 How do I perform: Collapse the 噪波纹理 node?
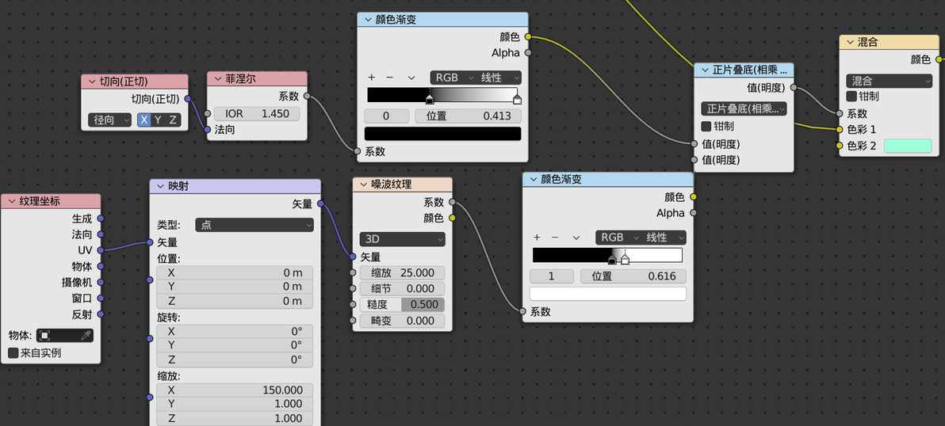(x=363, y=184)
